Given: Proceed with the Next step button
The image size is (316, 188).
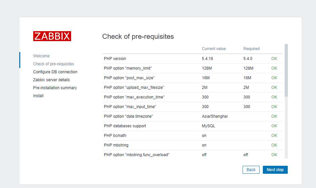Looking at the screenshot, I should 275,170.
